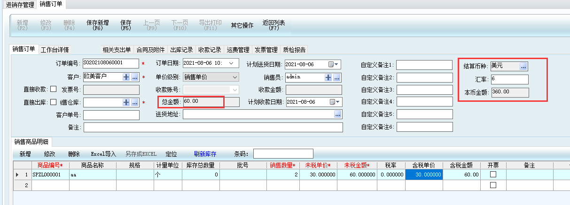Open the 收款记录 tab
Image resolution: width=570 pixels, height=205 pixels.
point(210,50)
